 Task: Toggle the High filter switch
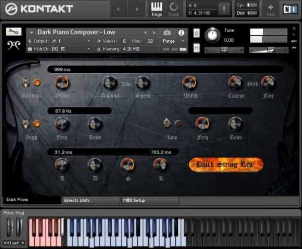(x=26, y=124)
